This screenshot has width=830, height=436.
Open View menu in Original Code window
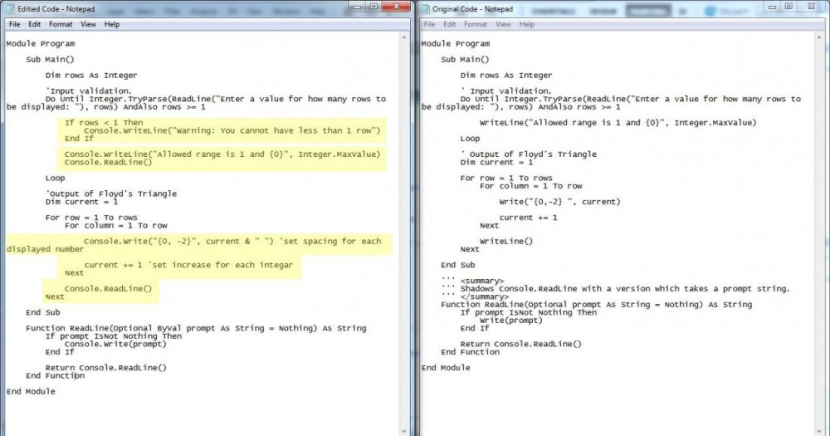tap(504, 24)
